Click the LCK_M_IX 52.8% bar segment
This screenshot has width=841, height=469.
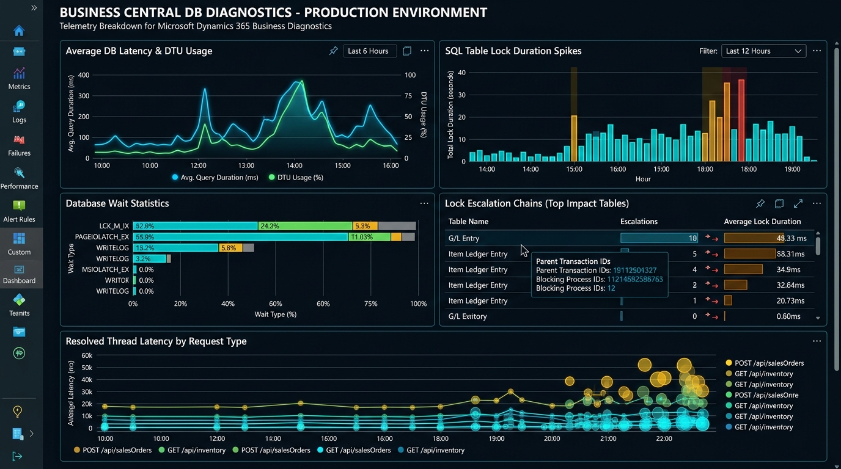(195, 226)
